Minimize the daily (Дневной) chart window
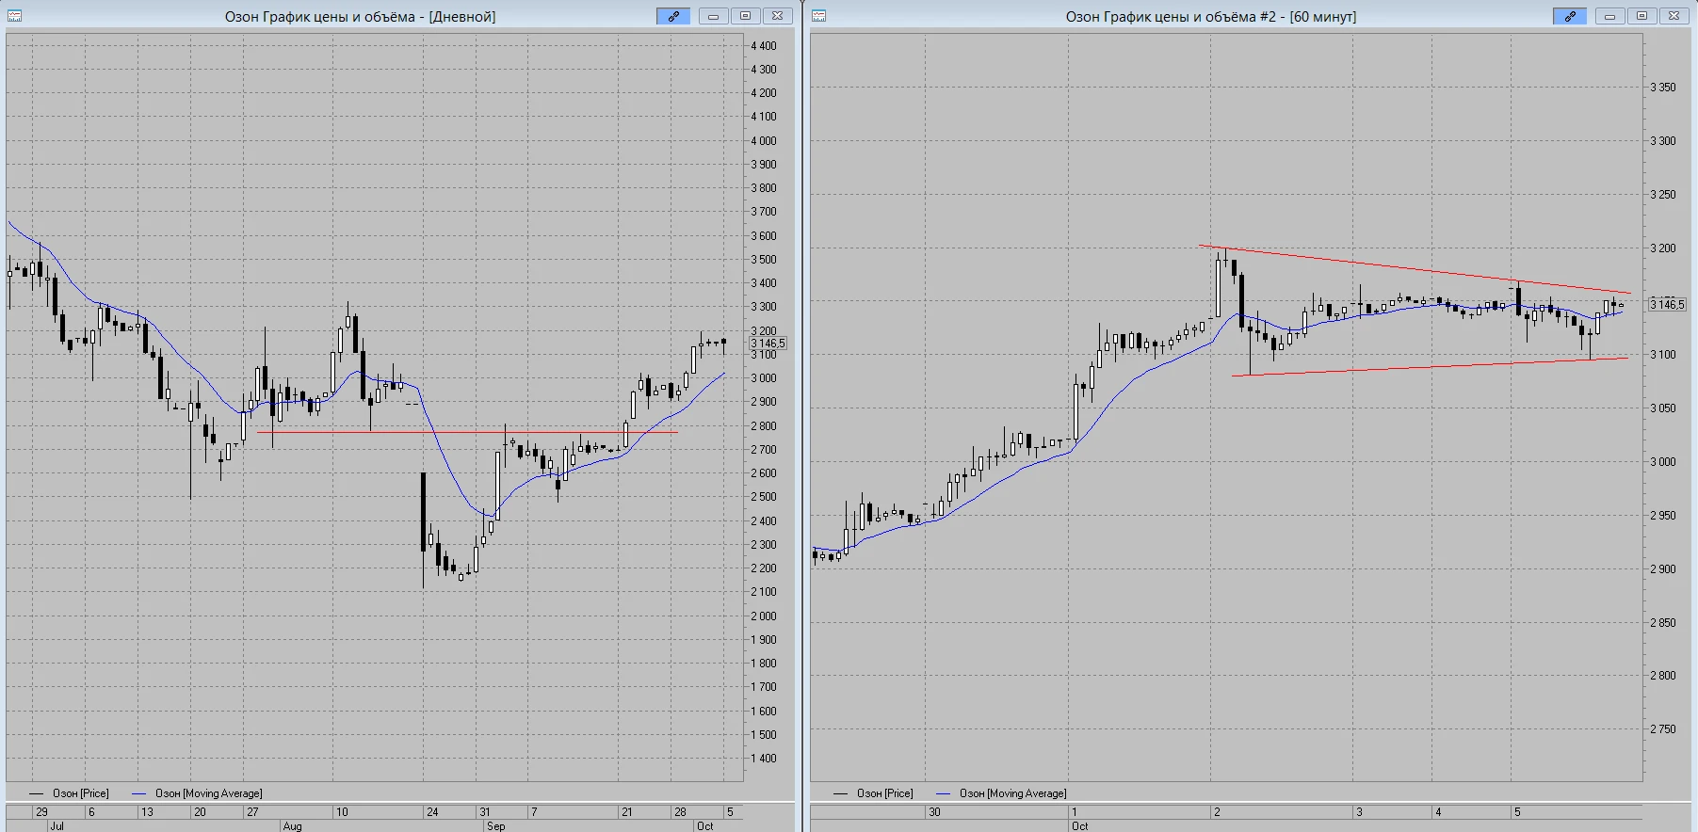1698x832 pixels. click(x=713, y=16)
